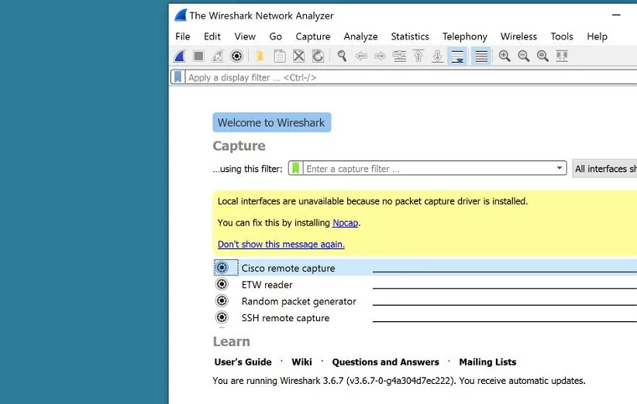Screen dimensions: 637x404
Task: Open the Telephony menu
Action: tap(464, 36)
